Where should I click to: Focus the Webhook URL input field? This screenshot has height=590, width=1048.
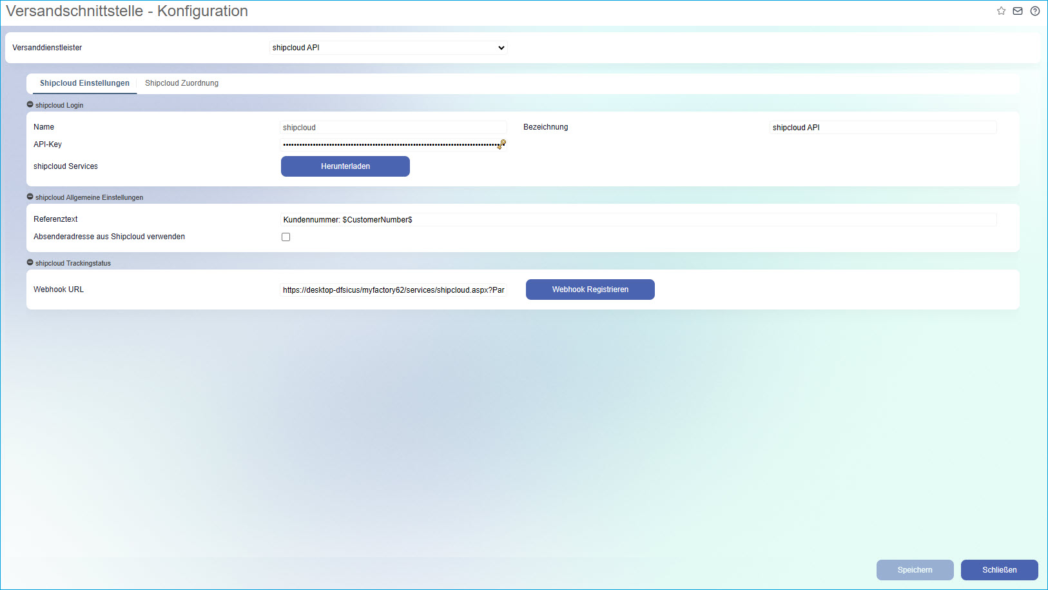(394, 290)
